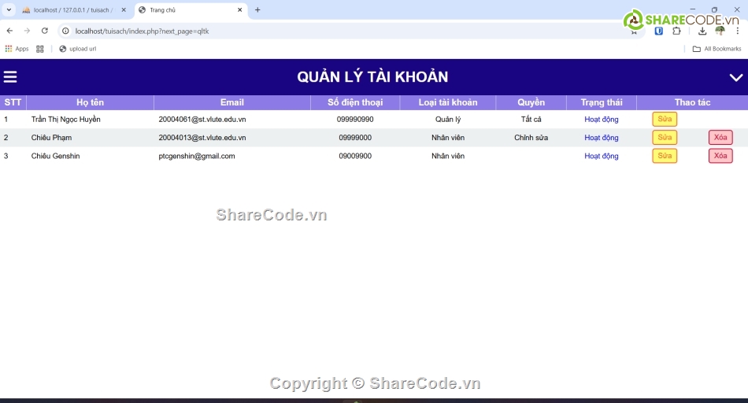Select email ptcgenshin@gmail.com
The width and height of the screenshot is (748, 403).
[197, 156]
